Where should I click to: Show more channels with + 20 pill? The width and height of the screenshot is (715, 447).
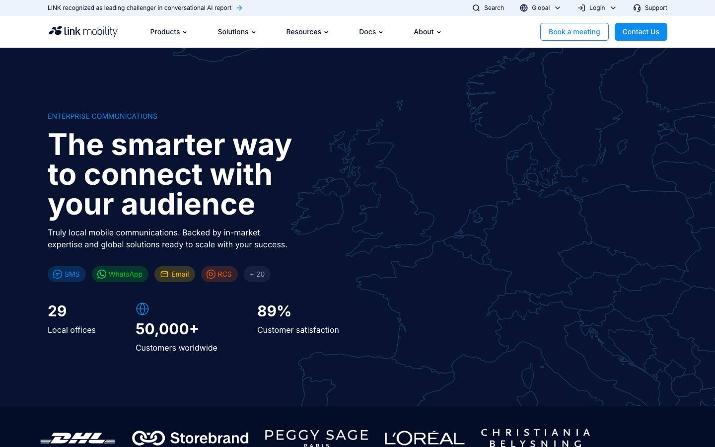[x=257, y=274]
